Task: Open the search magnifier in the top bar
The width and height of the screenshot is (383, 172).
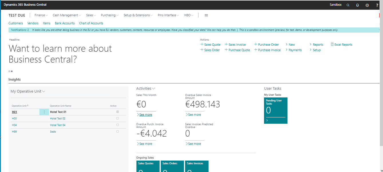Action: [x=348, y=5]
